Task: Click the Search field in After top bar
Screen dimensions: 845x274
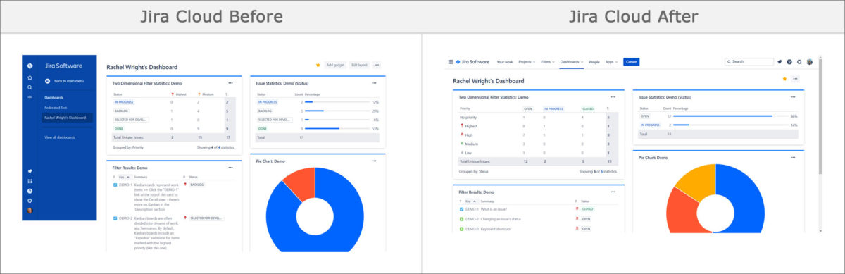Action: (x=749, y=62)
